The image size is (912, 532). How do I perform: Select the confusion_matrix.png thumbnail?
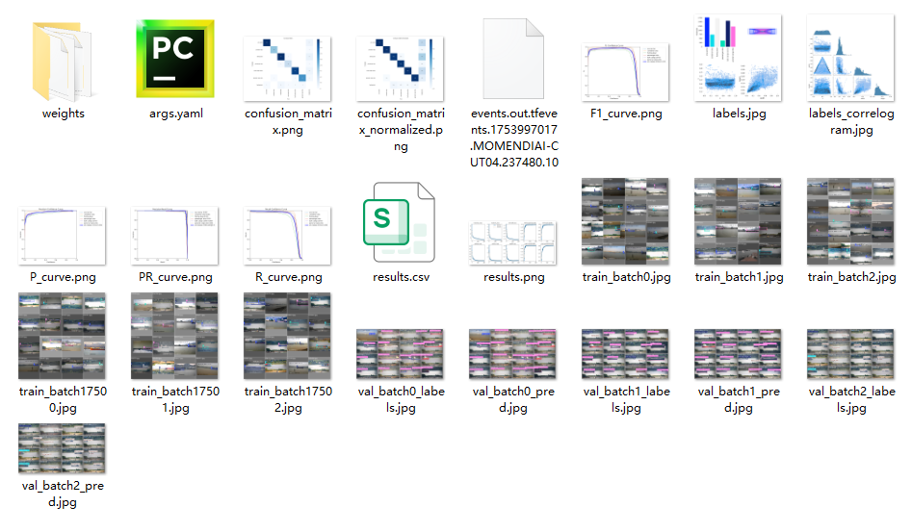point(287,68)
